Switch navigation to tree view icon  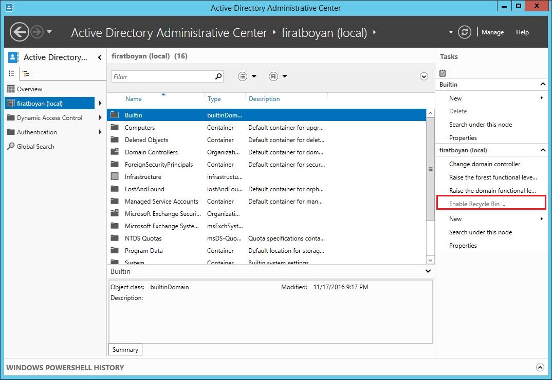coord(26,73)
